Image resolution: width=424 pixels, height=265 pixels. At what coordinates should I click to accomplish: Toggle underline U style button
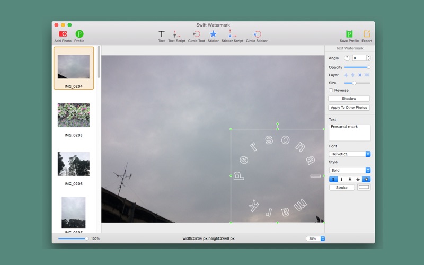click(x=350, y=179)
